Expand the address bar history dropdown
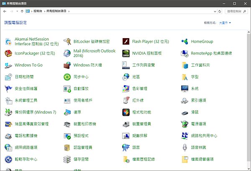Image resolution: width=251 pixels, height=171 pixels. pos(215,11)
